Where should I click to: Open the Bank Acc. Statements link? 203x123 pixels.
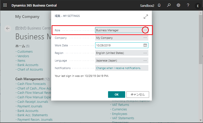pos(33,115)
